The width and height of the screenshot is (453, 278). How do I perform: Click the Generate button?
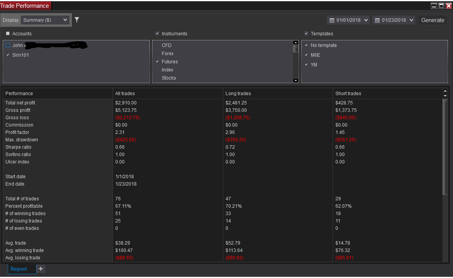(432, 20)
